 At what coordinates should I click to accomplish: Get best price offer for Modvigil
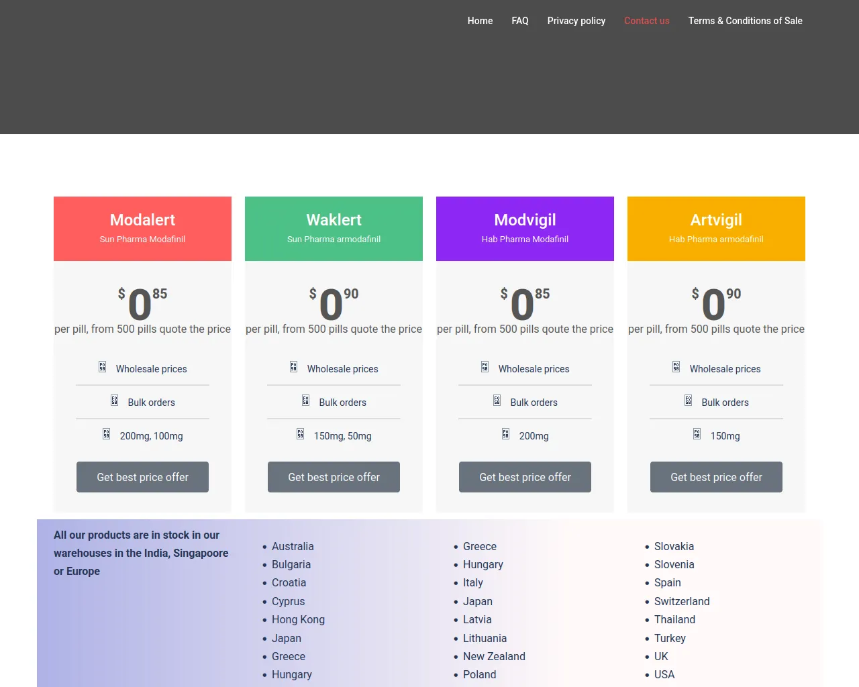tap(525, 477)
